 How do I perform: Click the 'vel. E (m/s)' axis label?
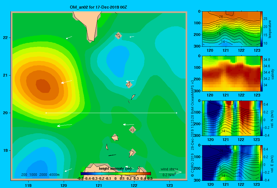[272, 164]
